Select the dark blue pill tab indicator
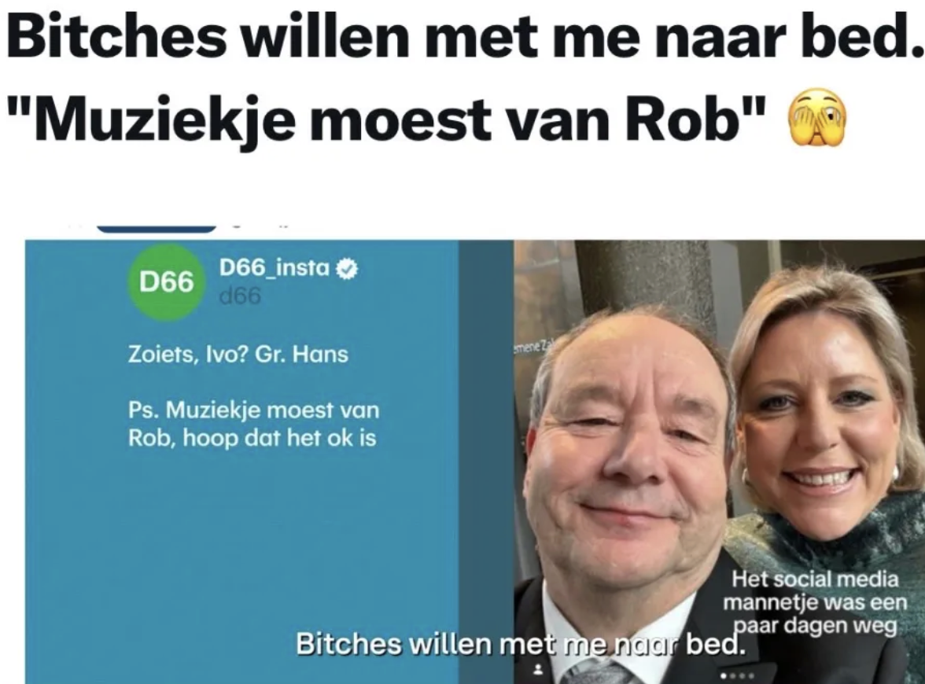Image resolution: width=925 pixels, height=684 pixels. coord(157,229)
